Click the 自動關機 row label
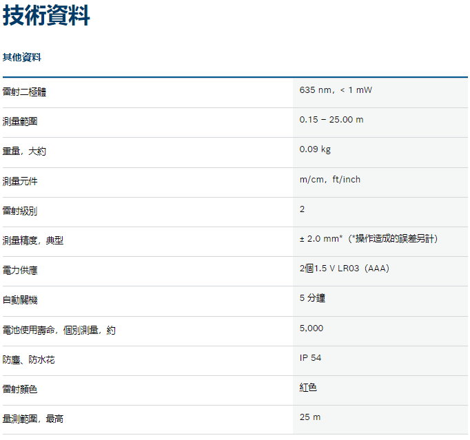 pos(20,300)
